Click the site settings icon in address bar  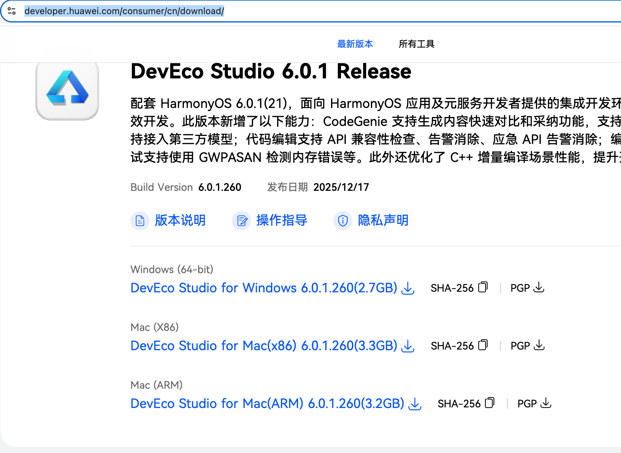pos(12,11)
